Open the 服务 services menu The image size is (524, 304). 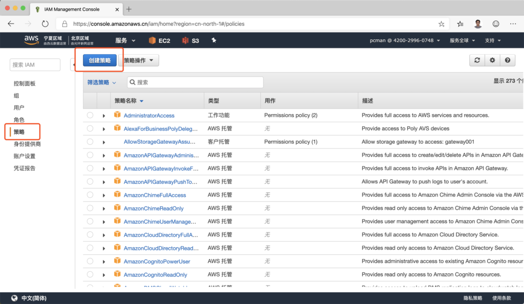click(x=125, y=40)
